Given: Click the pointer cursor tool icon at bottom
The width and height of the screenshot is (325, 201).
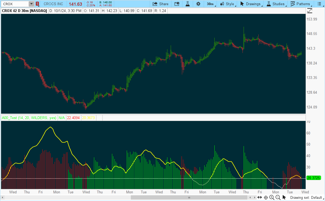Looking at the screenshot, I should pyautogui.click(x=284, y=197).
